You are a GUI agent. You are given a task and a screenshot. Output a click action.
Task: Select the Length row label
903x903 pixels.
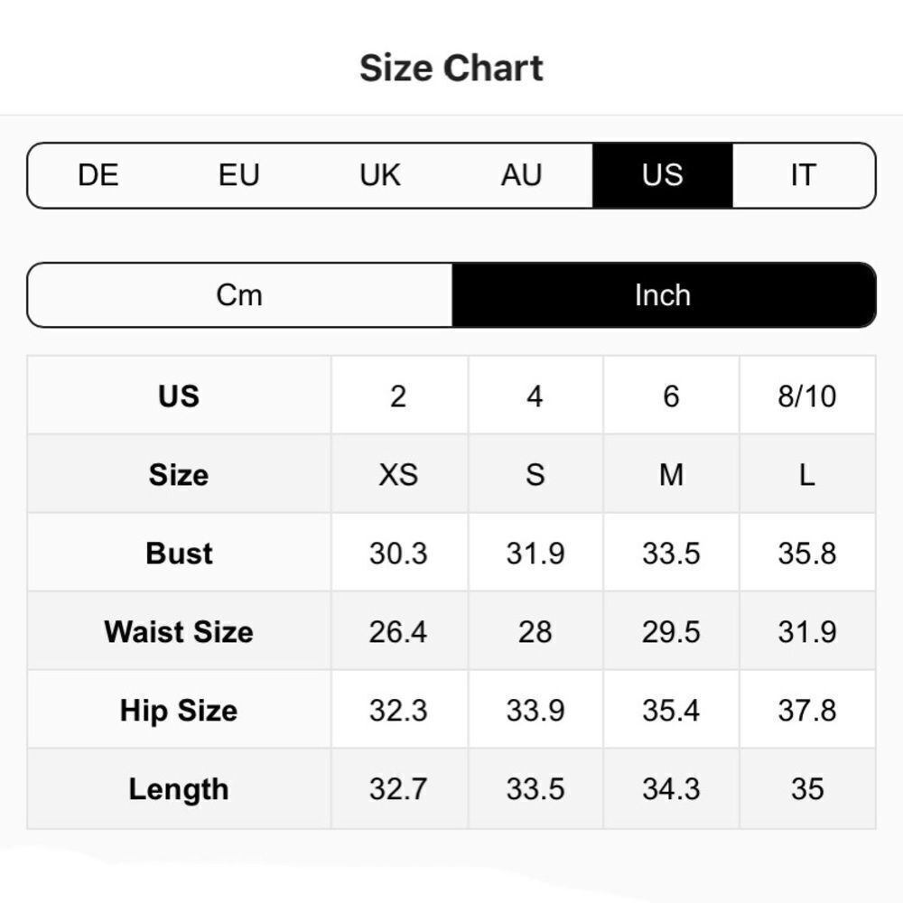179,789
